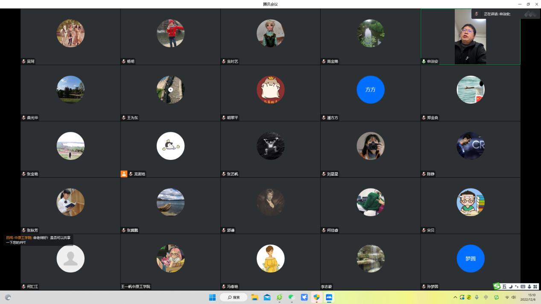Open Sogou keyboard icon in IME toolbar

click(x=523, y=287)
